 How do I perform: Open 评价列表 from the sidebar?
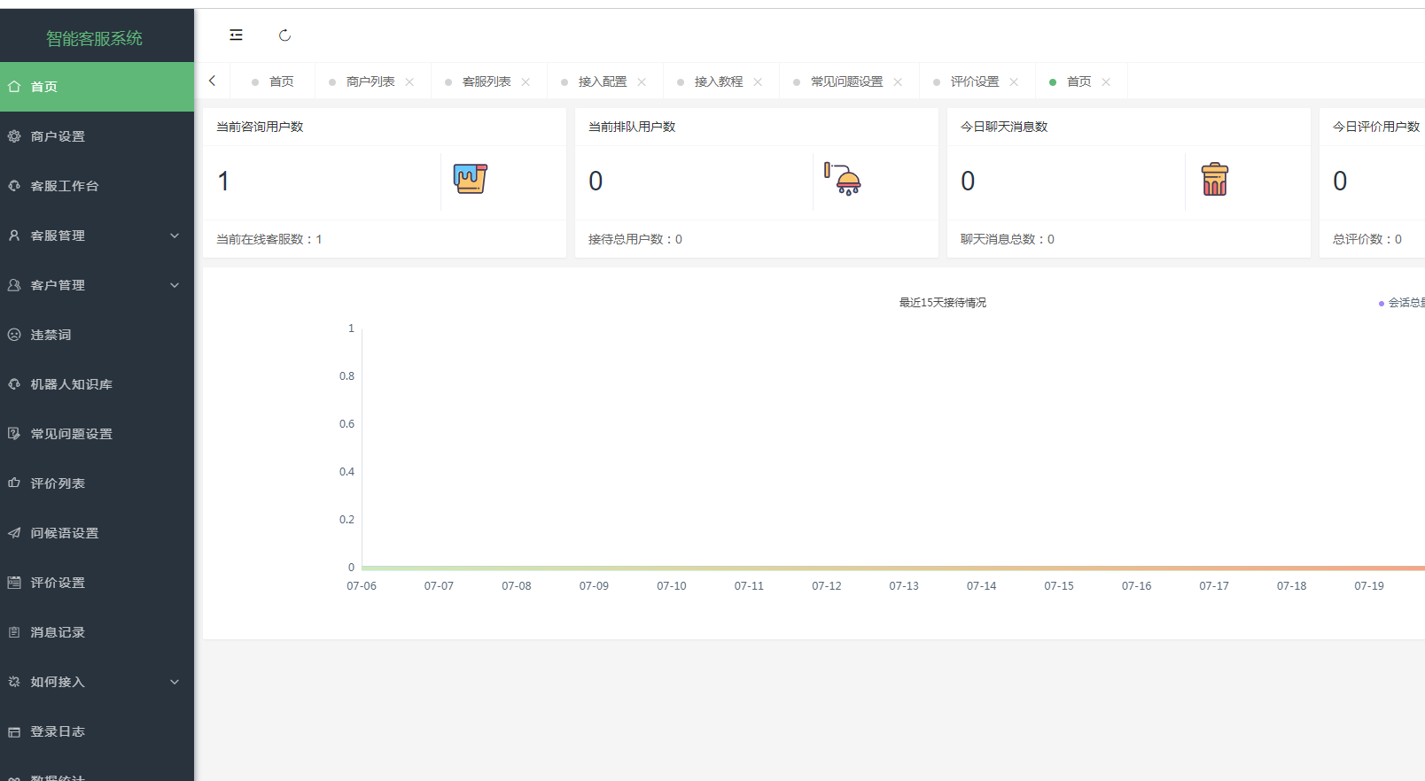(x=97, y=483)
